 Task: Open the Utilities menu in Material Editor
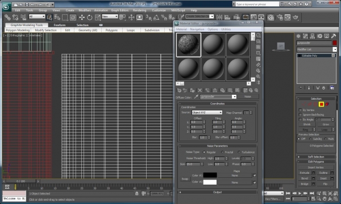[x=226, y=29]
